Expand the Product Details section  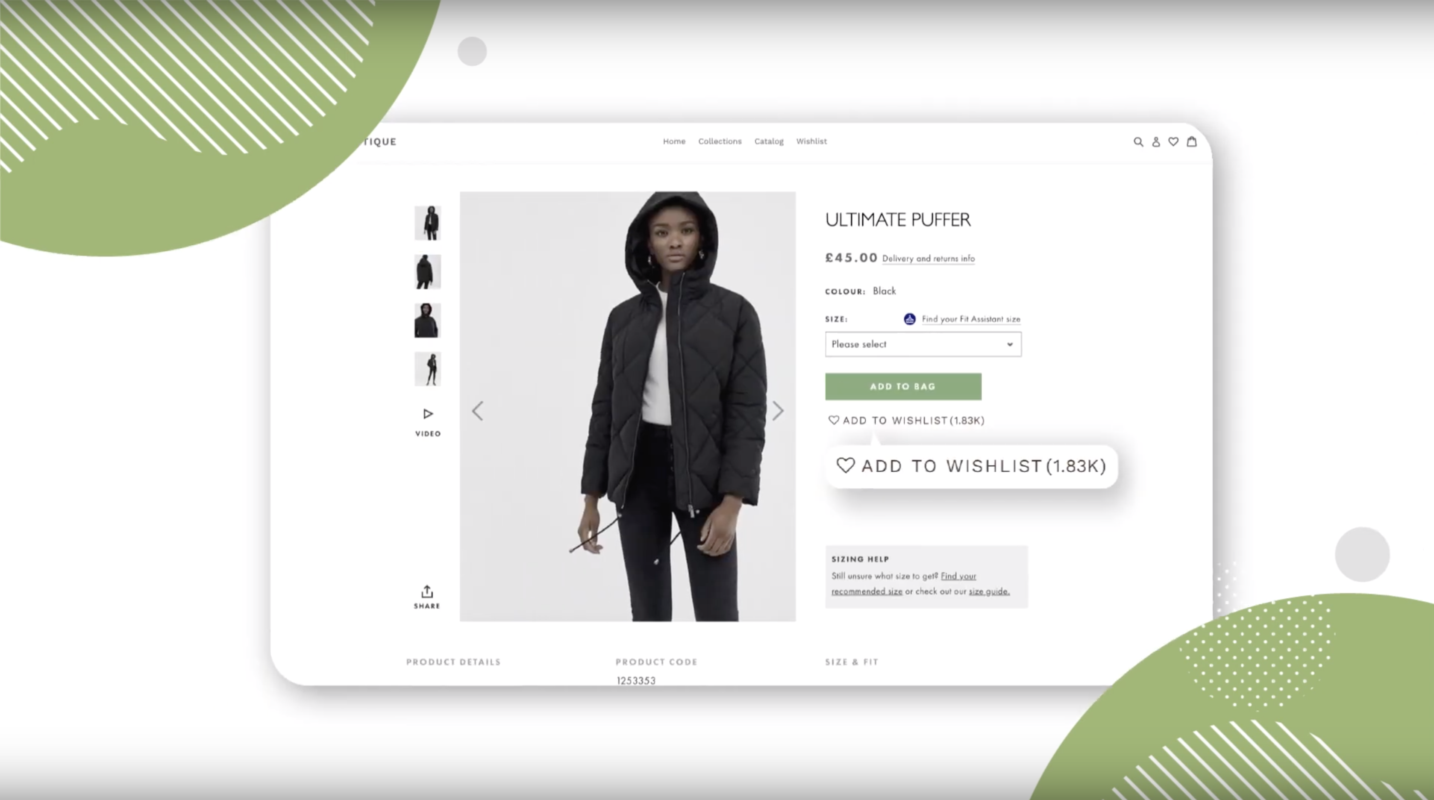pos(452,662)
